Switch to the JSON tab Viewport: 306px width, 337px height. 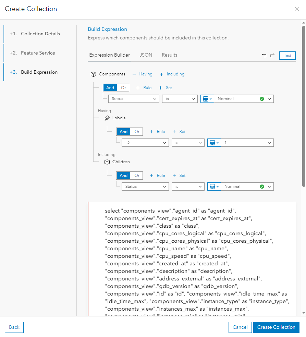(x=146, y=55)
